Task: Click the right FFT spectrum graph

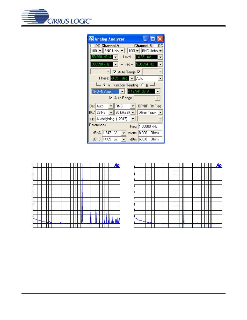Action: click(178, 195)
